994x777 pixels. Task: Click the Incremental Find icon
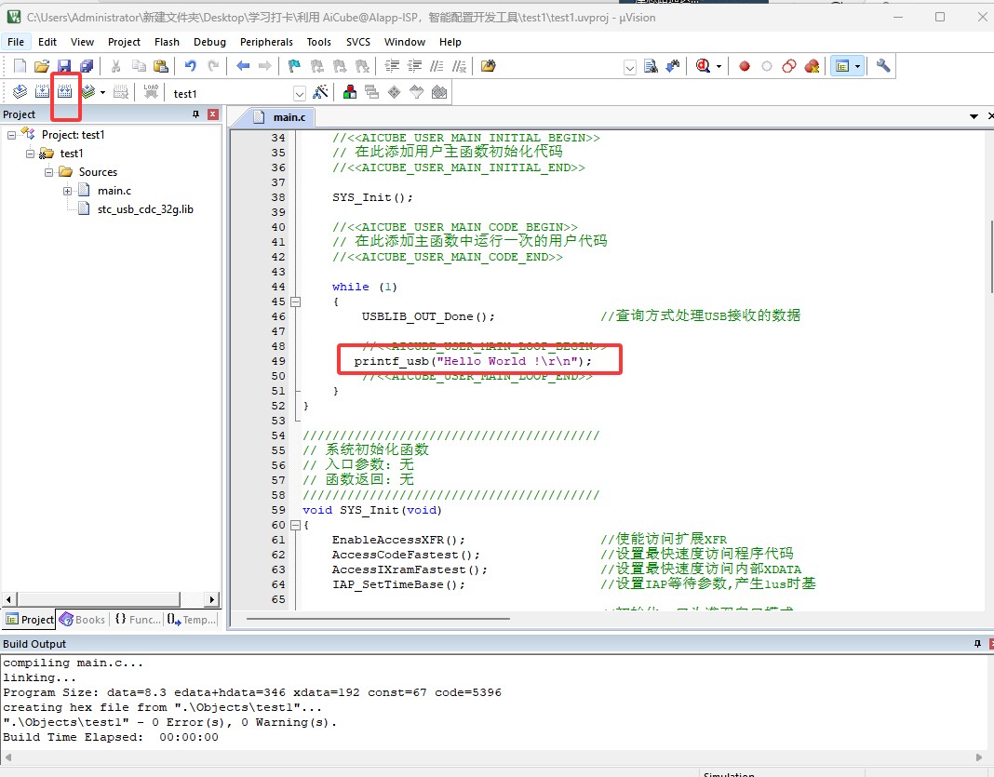tap(673, 66)
